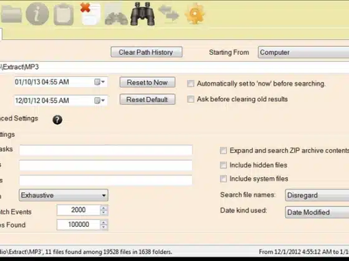Open settings with the orange gear icon

[x=194, y=14]
